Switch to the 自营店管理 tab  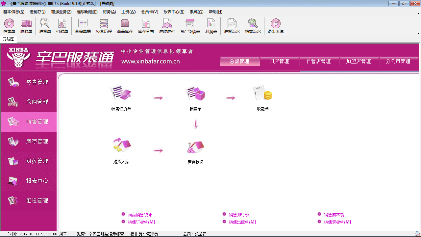coord(319,61)
